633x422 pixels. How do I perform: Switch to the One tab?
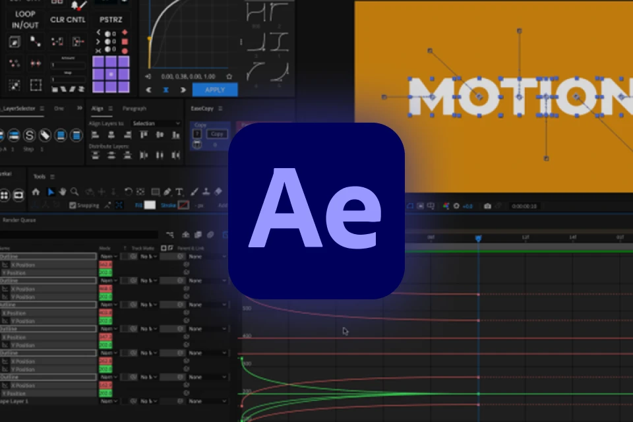point(59,109)
